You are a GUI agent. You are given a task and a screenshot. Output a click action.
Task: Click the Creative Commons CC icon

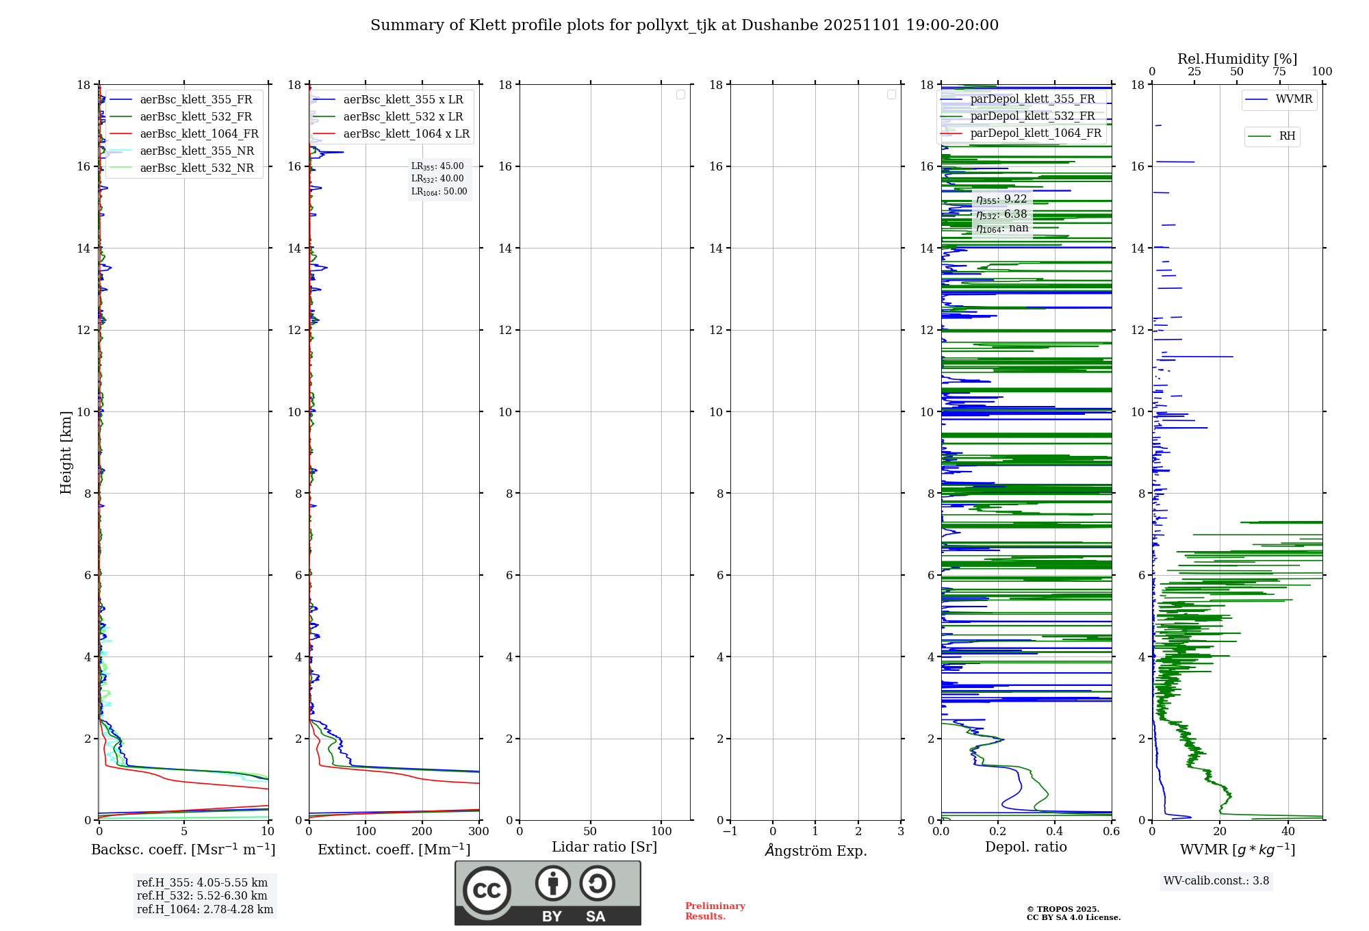[x=487, y=891]
